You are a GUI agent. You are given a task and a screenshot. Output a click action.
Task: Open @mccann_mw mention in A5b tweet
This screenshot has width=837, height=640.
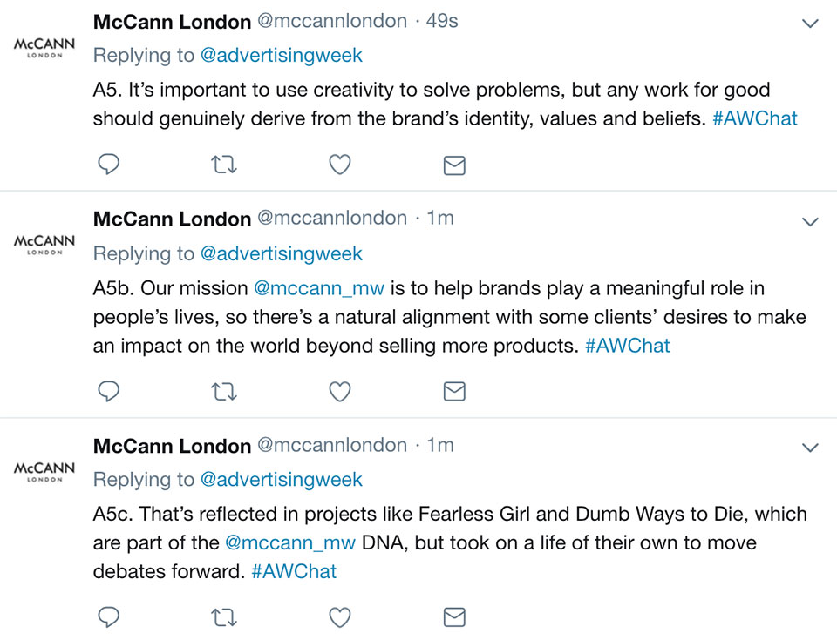pyautogui.click(x=319, y=288)
